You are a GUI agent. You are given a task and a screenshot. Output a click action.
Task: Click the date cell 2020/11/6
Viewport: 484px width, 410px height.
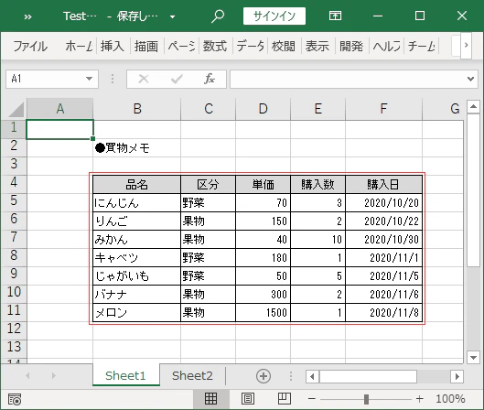tap(383, 294)
